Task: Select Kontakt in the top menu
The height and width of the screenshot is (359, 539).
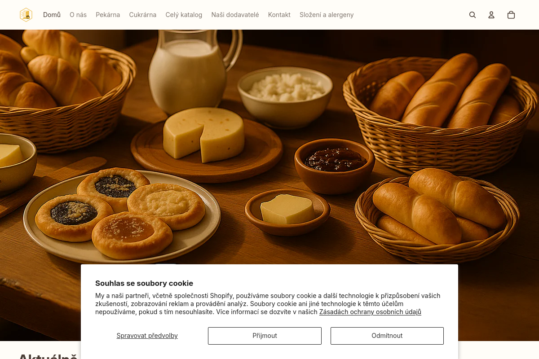Action: click(279, 15)
